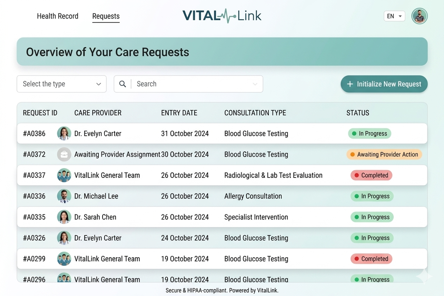Expand the search field chevron
The image size is (444, 296).
coord(255,84)
